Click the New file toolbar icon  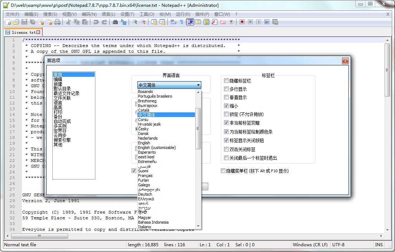pyautogui.click(x=8, y=22)
